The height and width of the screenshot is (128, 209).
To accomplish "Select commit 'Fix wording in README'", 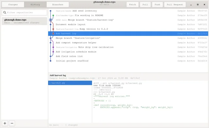I will (x=128, y=15).
